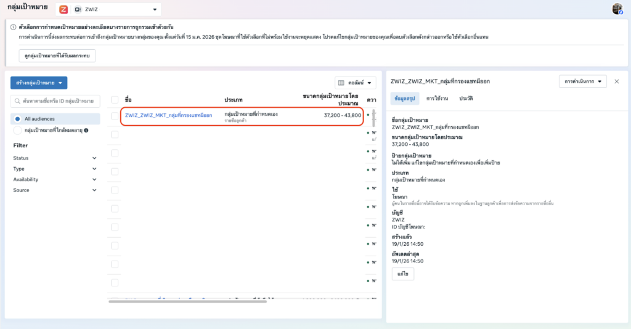Click the info icon beside expiring audiences
Image resolution: width=631 pixels, height=329 pixels.
(86, 131)
